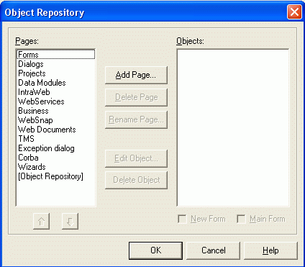Open Help for Object Repository
This screenshot has height=267, width=305.
pyautogui.click(x=270, y=250)
